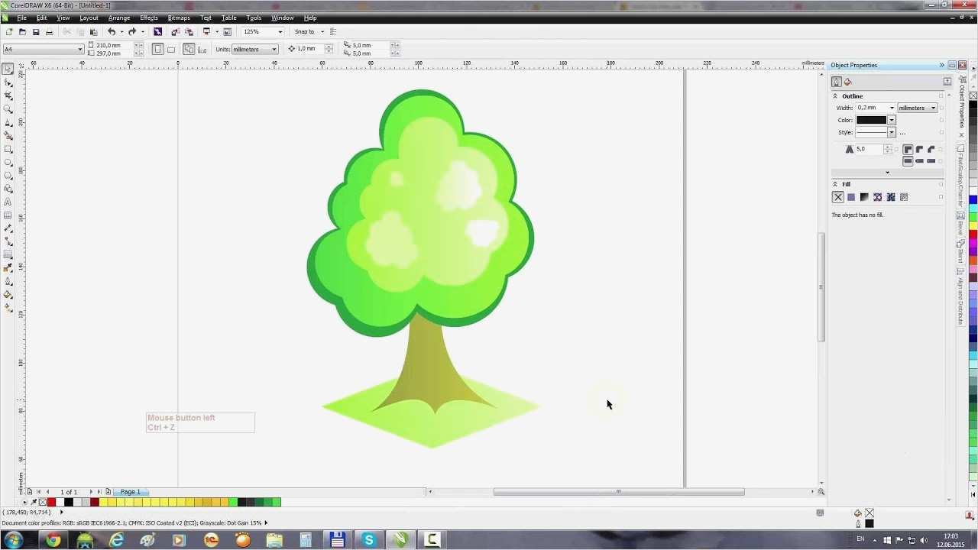Choose round corners outline option
This screenshot has height=550, width=978.
click(x=919, y=150)
